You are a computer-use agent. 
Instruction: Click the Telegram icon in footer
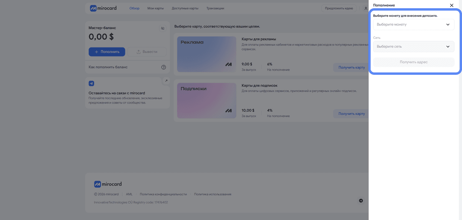[x=361, y=201]
